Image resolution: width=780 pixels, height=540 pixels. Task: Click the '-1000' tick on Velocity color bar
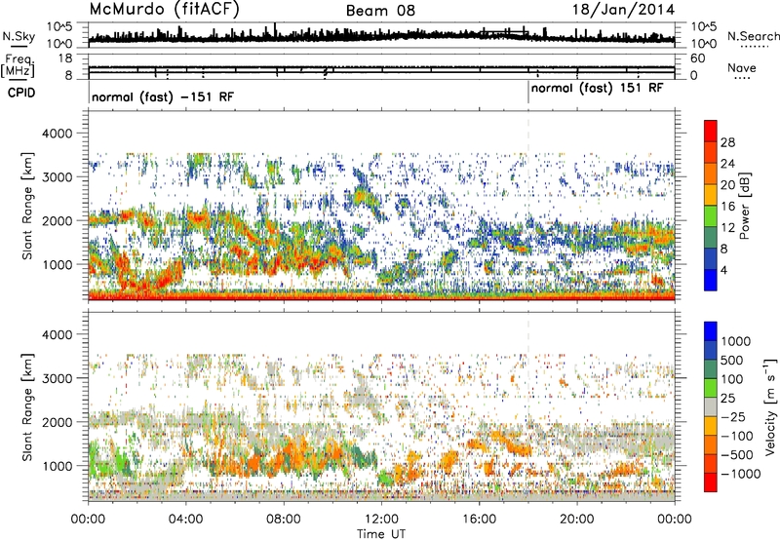[x=740, y=474]
